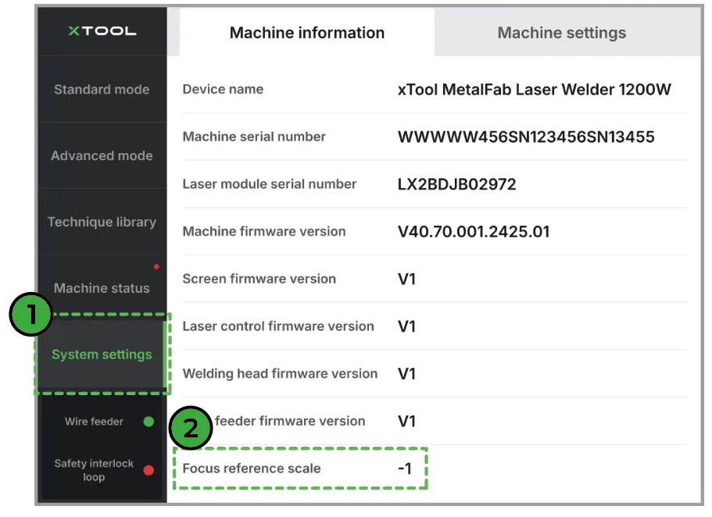Select System settings in sidebar
The height and width of the screenshot is (517, 712).
[102, 355]
